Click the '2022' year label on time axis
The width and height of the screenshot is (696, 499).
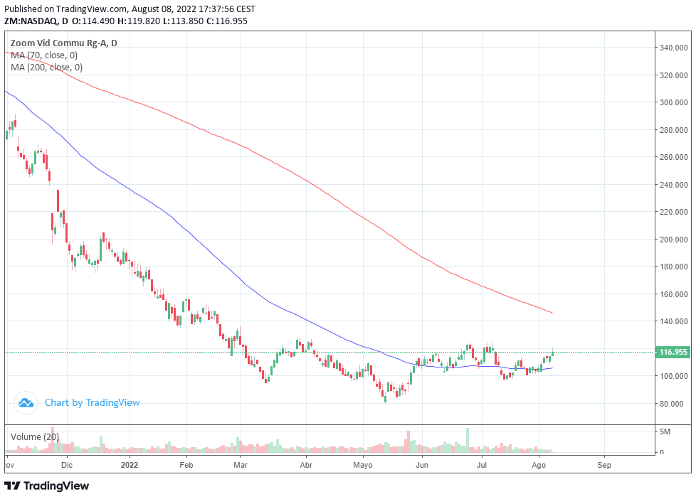(x=130, y=465)
